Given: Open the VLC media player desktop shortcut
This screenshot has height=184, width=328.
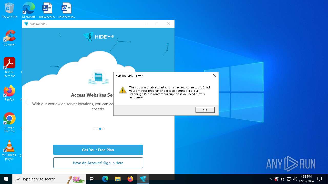Looking at the screenshot, I should (x=9, y=150).
